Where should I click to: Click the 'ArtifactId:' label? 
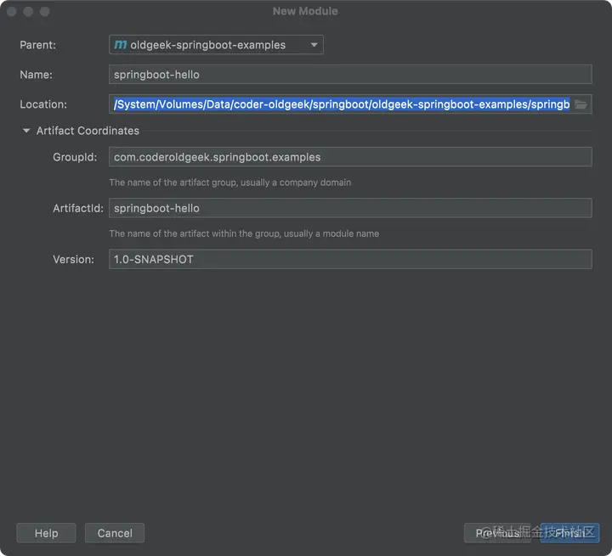pos(78,208)
